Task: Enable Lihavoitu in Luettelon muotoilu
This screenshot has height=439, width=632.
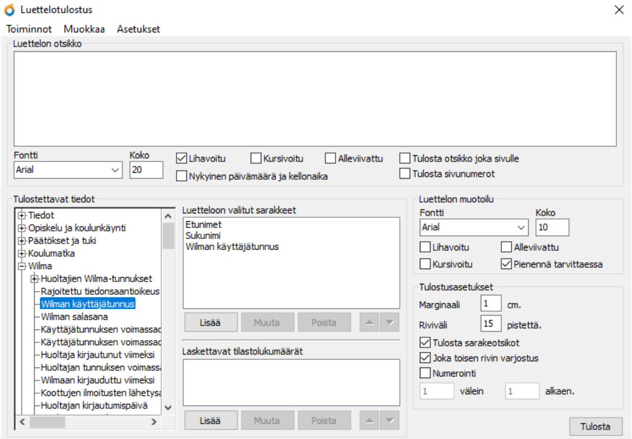Action: click(425, 247)
